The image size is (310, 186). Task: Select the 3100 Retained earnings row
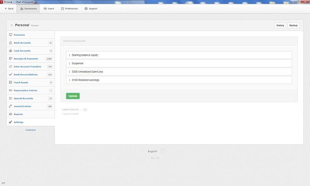tap(179, 80)
